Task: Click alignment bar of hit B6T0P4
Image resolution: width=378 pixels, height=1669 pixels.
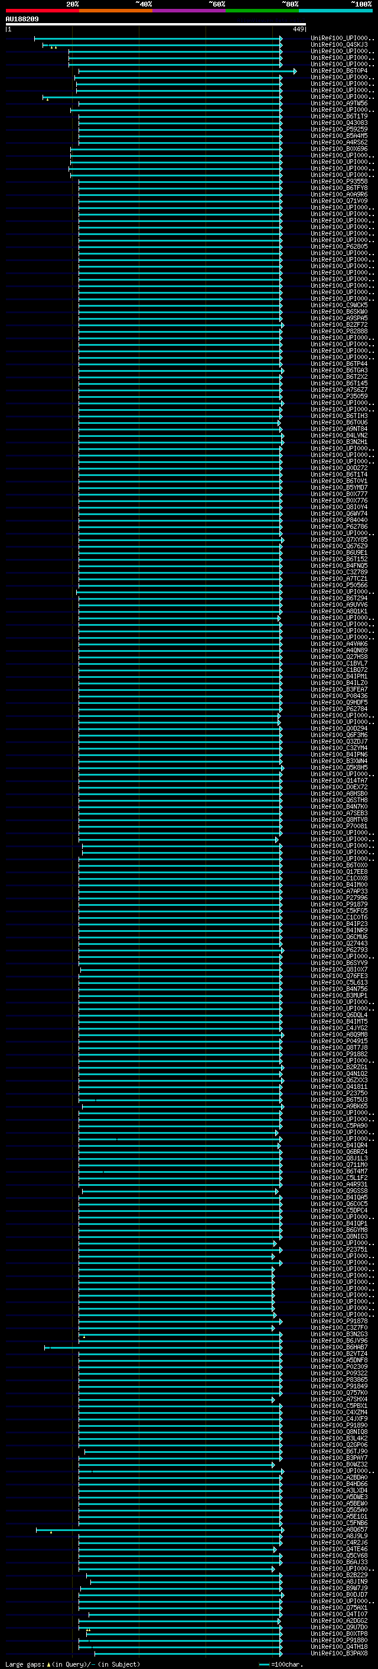Action: [187, 71]
